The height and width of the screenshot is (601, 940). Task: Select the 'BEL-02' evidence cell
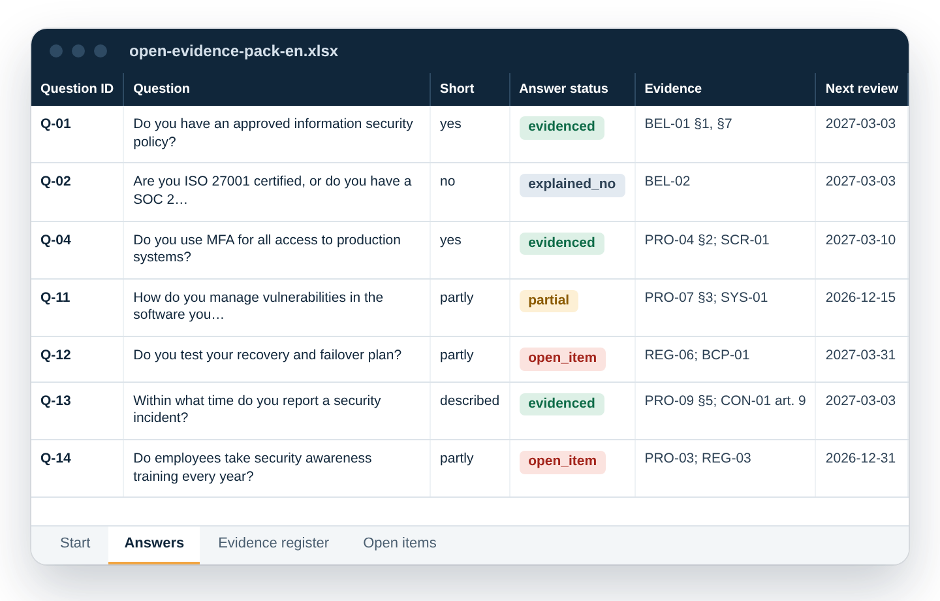tap(725, 192)
